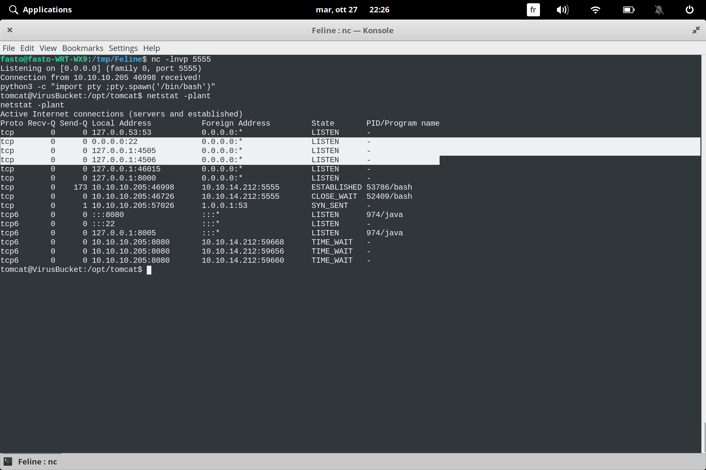Image resolution: width=706 pixels, height=470 pixels.
Task: Open the Wi-Fi status icon
Action: [596, 9]
